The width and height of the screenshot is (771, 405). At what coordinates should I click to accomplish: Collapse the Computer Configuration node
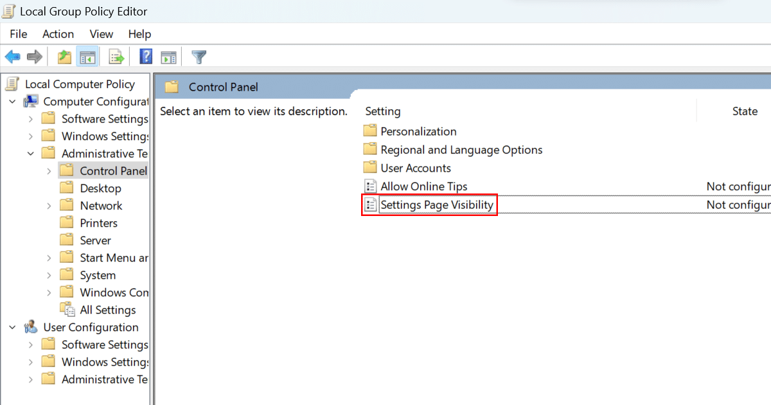(x=13, y=102)
